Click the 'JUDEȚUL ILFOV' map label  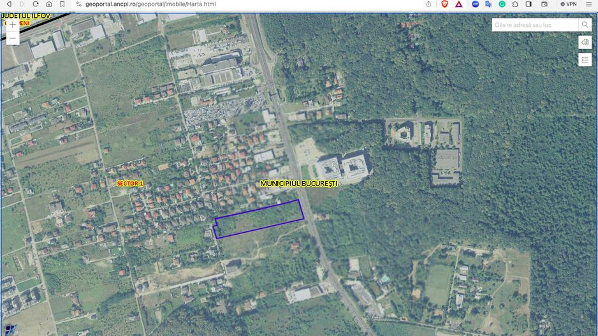[x=26, y=17]
